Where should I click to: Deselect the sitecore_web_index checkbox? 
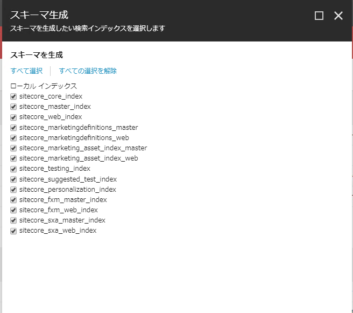[14, 117]
